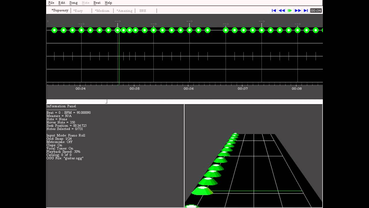369x208 pixels.
Task: Switch to the *Amazing difficulty tab
Action: click(x=125, y=11)
